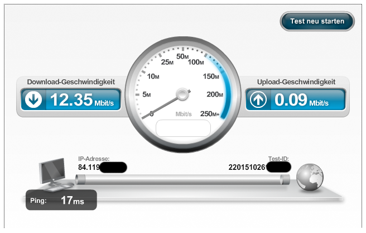Click the speedometer needle hub
The image size is (366, 233).
pos(182,94)
